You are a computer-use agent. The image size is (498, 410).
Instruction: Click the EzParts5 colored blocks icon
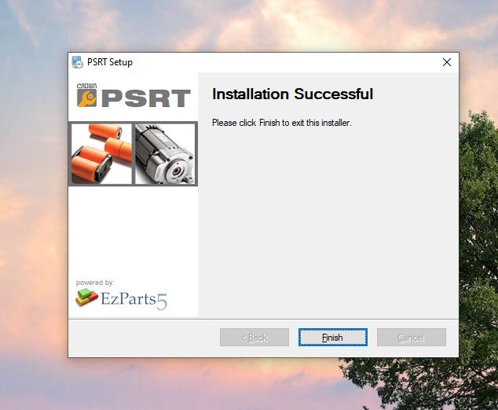click(86, 297)
